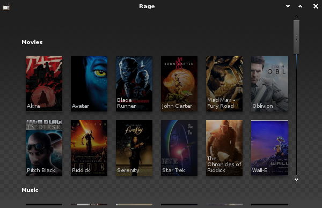Click the down chevron in title bar
322x208 pixels.
[x=288, y=6]
